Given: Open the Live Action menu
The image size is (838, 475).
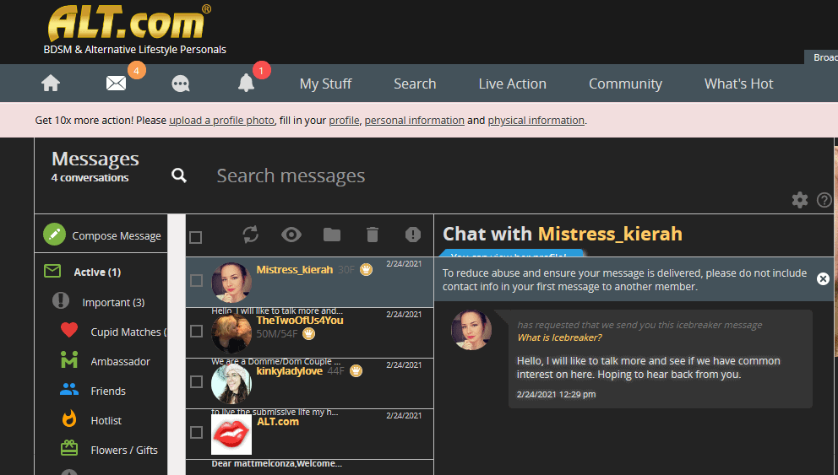Looking at the screenshot, I should [x=513, y=84].
